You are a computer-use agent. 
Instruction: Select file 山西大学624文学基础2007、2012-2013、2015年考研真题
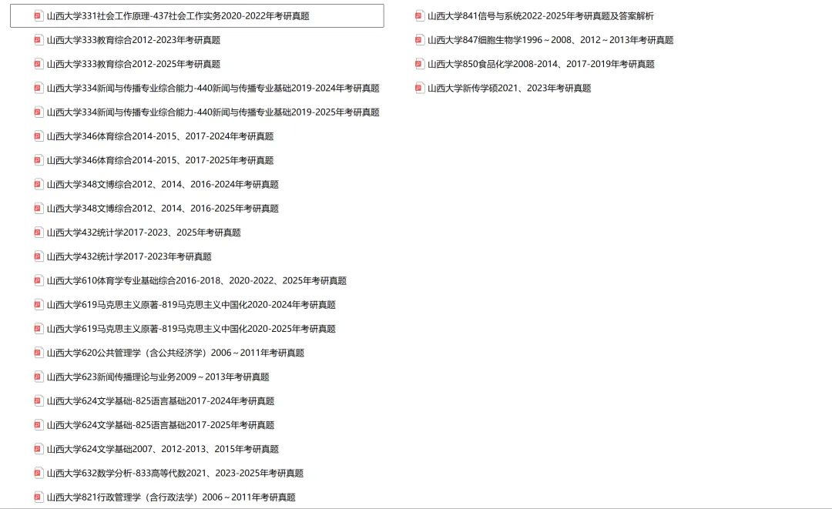coord(163,449)
